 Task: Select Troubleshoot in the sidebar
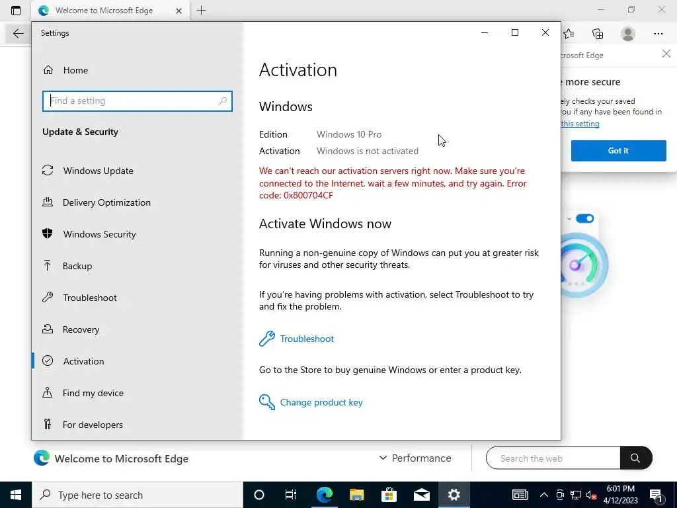(x=90, y=298)
